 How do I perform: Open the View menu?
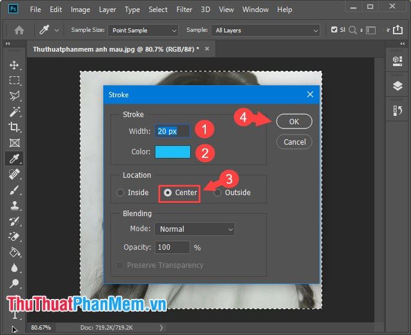pyautogui.click(x=226, y=10)
